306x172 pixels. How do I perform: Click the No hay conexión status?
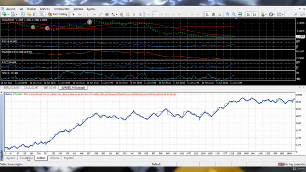(292, 164)
